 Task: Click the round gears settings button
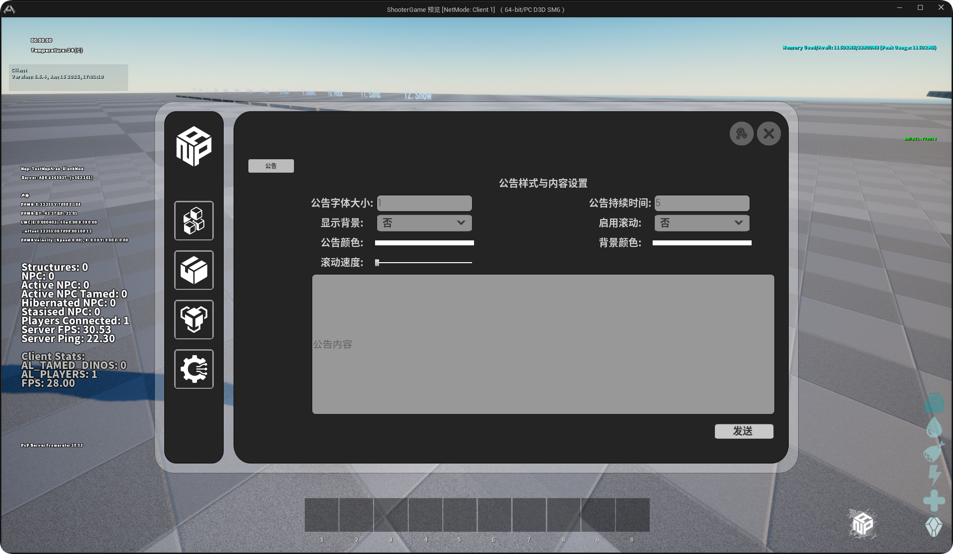click(x=741, y=134)
